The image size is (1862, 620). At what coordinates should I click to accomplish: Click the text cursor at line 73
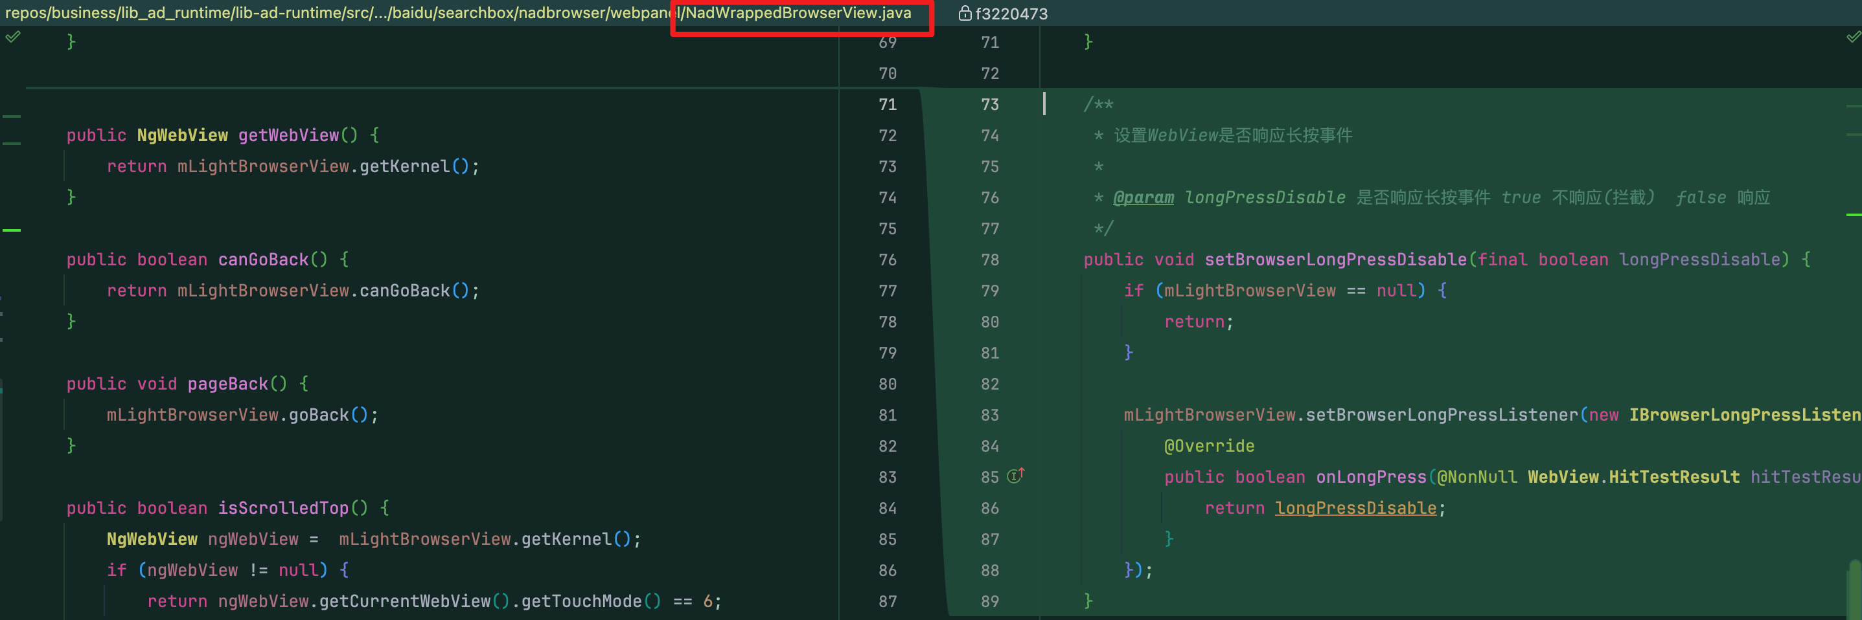1044,104
